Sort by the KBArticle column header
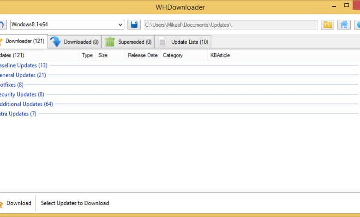The width and height of the screenshot is (360, 217). [x=220, y=55]
